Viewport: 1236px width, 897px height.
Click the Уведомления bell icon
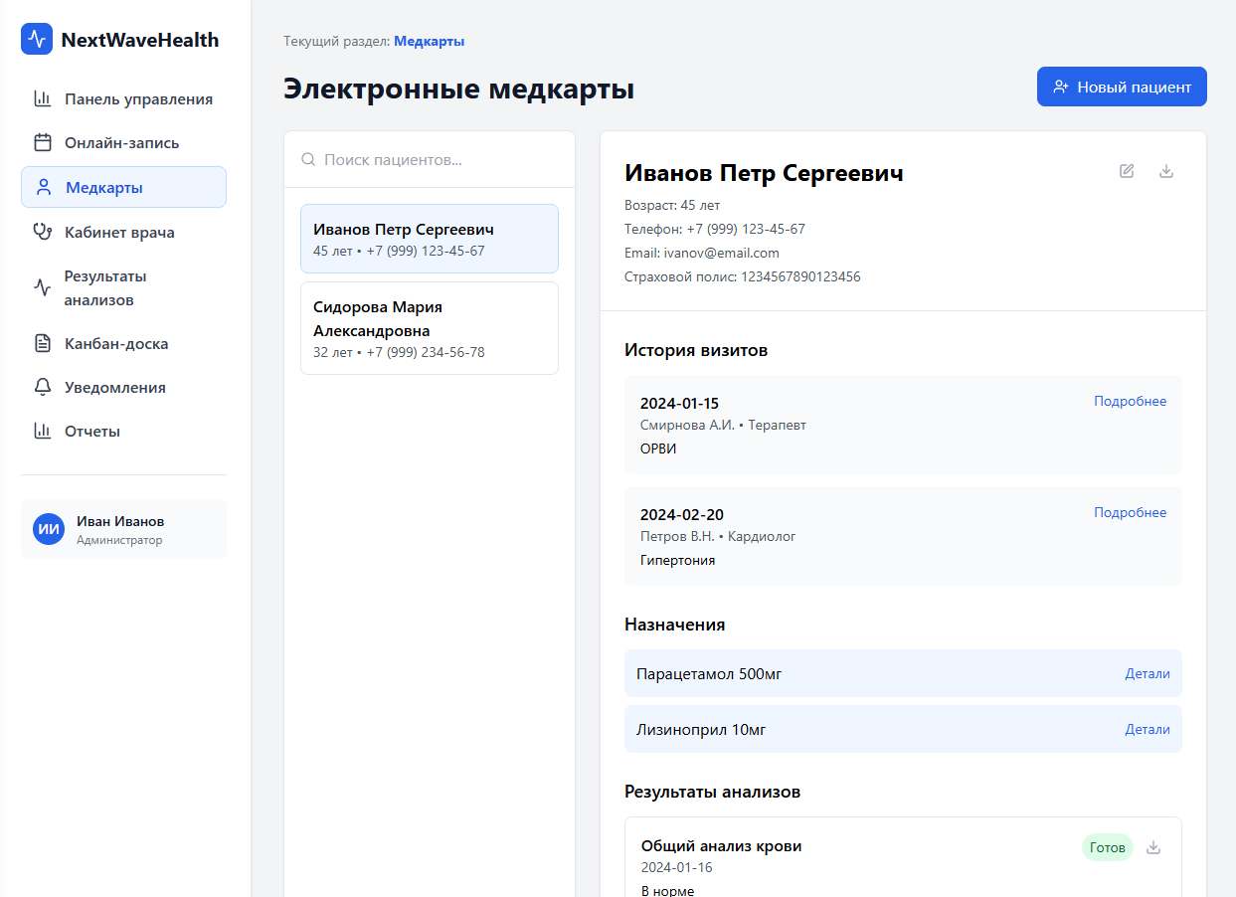point(41,387)
